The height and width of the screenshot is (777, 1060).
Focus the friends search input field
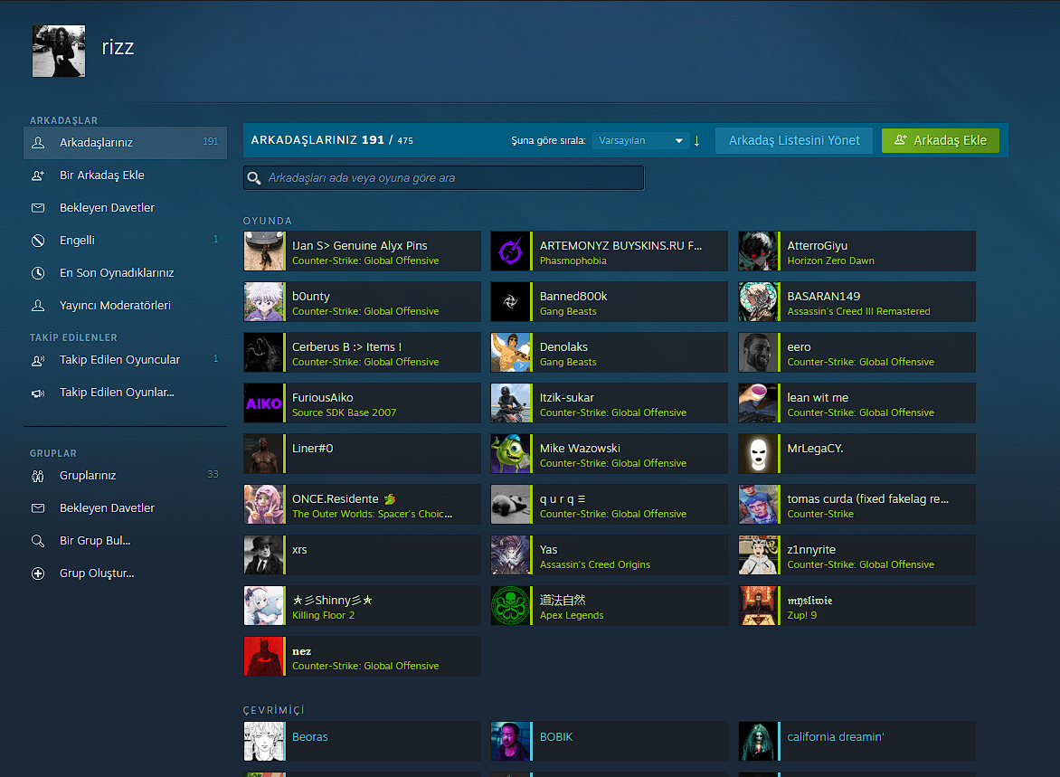(443, 178)
